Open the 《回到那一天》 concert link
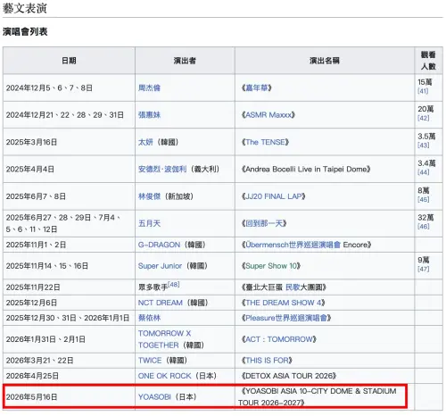Screen dimensions: 446x416 [x=264, y=223]
